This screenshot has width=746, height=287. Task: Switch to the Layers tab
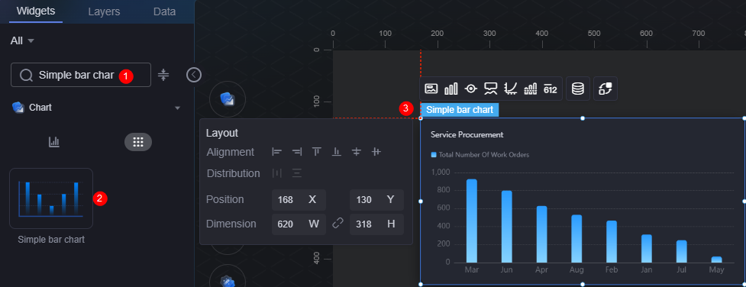click(104, 12)
